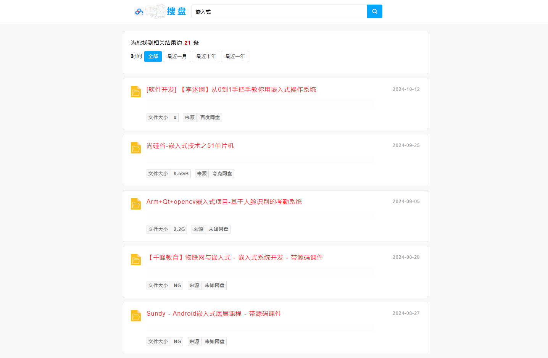Image resolution: width=548 pixels, height=358 pixels.
Task: Click 未知网盘 tag on Arm+Qt+opencv result
Action: [x=218, y=229]
